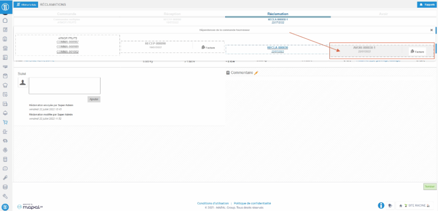Click the user avatar icon beside Suivi
This screenshot has height=211, width=438.
22,82
